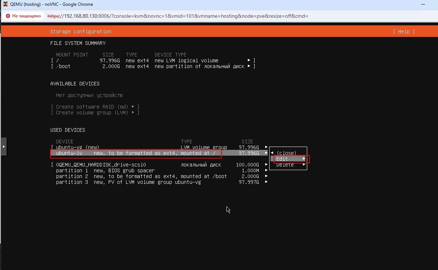Select the QEMU_HARDDISK_drive-scsi0 disk row
The image size is (438, 270).
coord(101,165)
